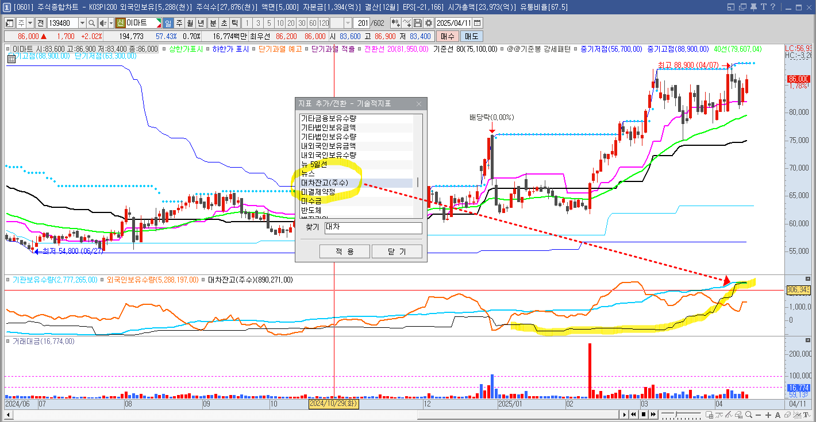Screen dimensions: 816x422
Task: Select daily (일) period toggle
Action: 168,23
